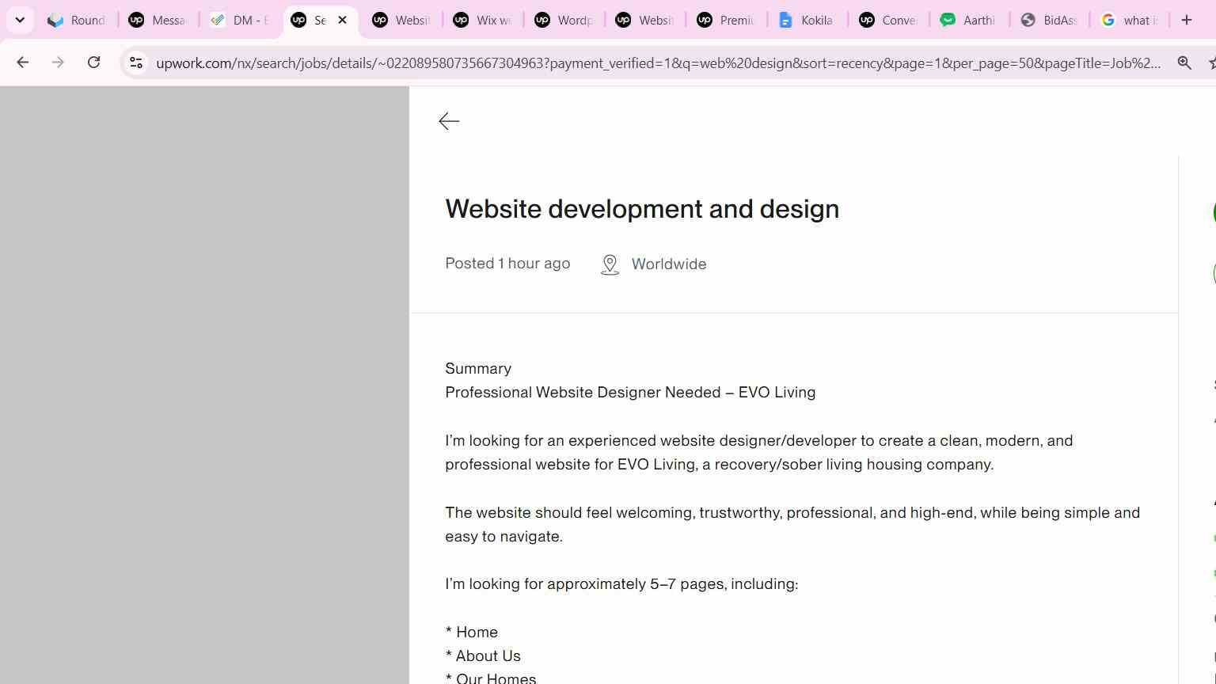1216x684 pixels.
Task: Open the Aarthi chat tab
Action: click(968, 20)
